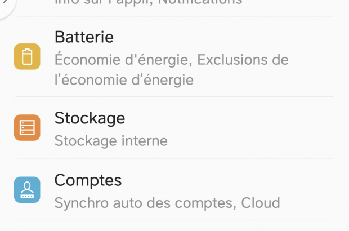349x231 pixels.
Task: Tap empty space right of Stockage title
Action: coord(225,118)
